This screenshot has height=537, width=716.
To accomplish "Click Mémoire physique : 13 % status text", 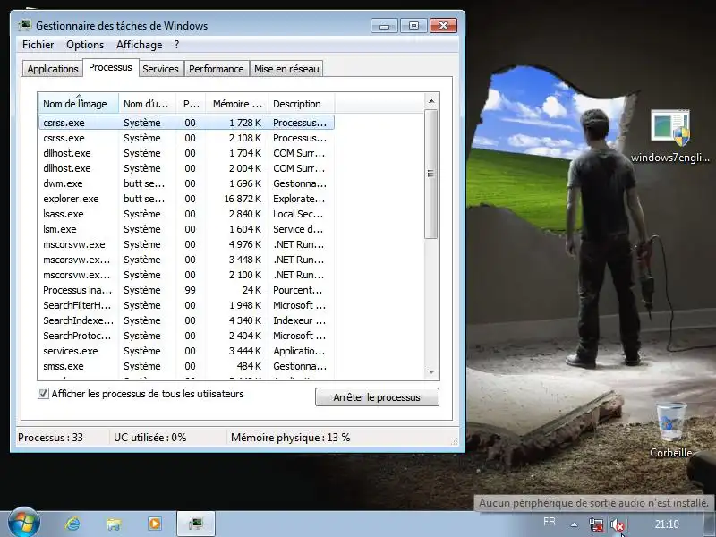I will tap(290, 438).
